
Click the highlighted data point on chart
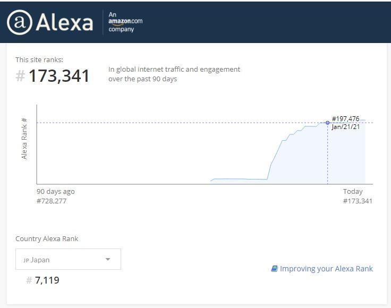(327, 123)
